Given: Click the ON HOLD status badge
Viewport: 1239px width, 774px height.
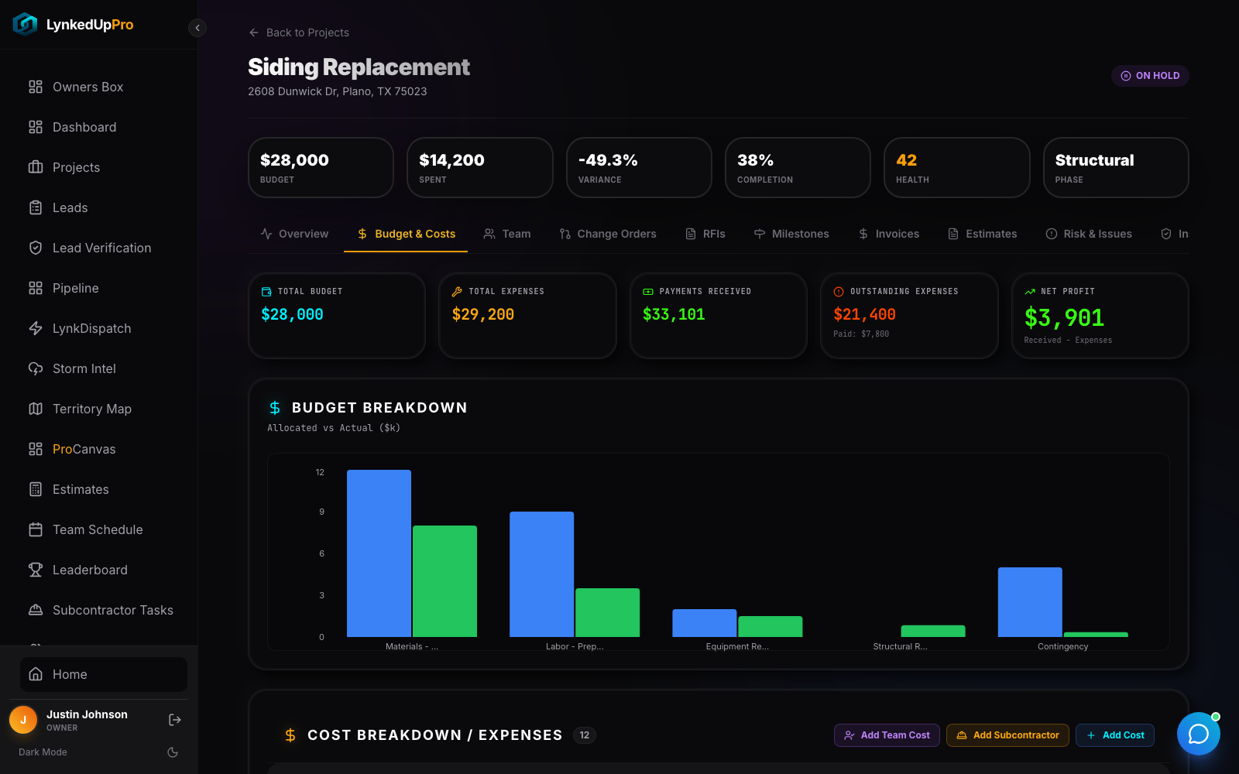Looking at the screenshot, I should [x=1150, y=76].
